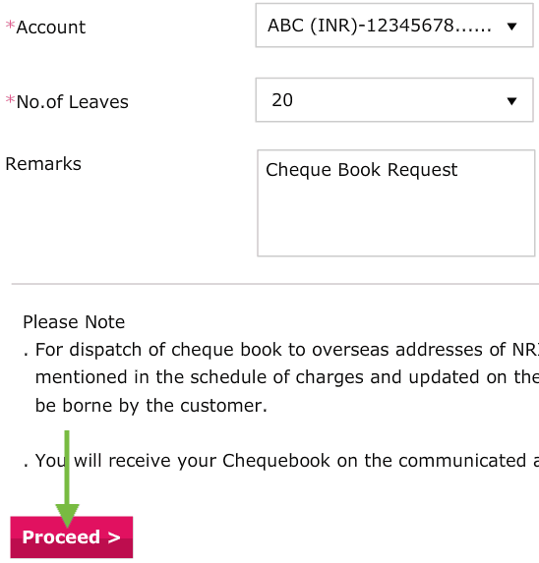Select the ABC (INR)-12345678 account field
The image size is (539, 563).
click(394, 26)
